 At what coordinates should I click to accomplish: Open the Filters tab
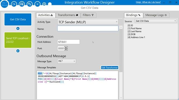(88, 15)
